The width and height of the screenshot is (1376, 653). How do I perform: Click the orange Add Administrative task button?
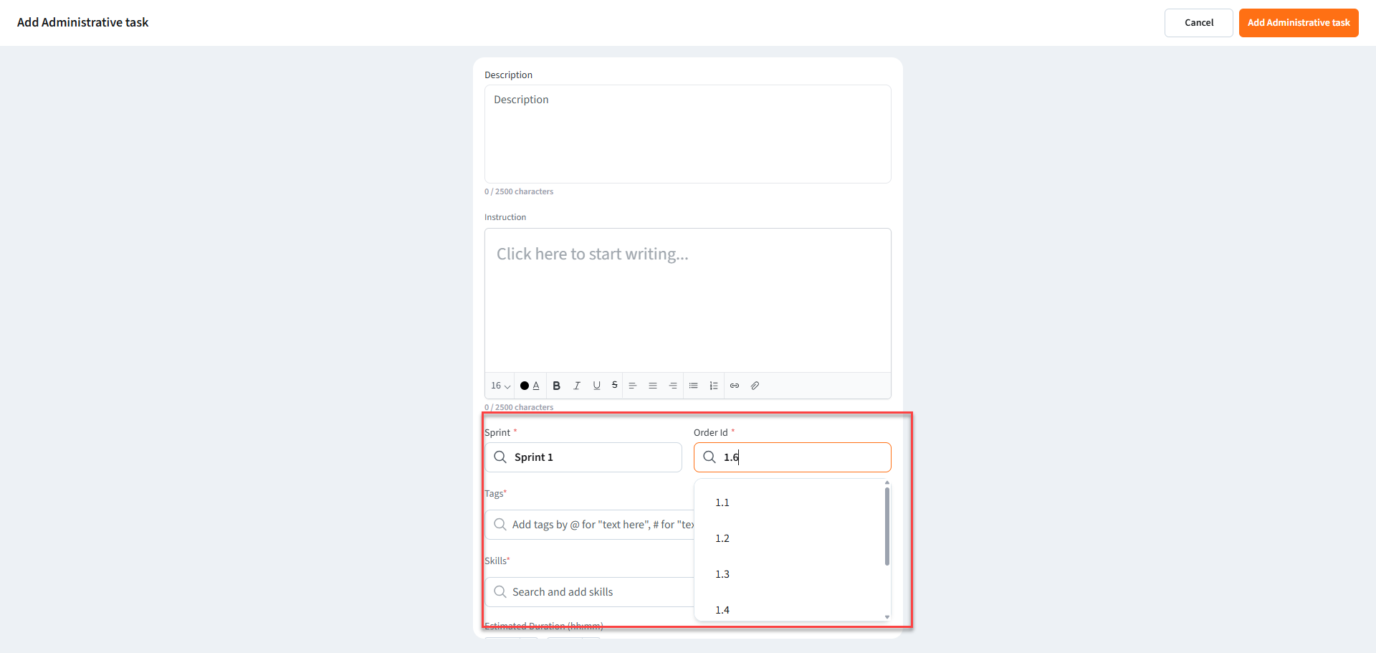tap(1298, 23)
